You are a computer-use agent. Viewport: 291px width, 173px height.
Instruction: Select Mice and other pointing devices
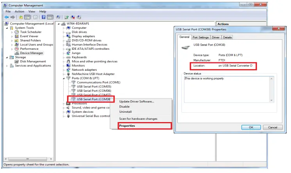pyautogui.click(x=95, y=61)
